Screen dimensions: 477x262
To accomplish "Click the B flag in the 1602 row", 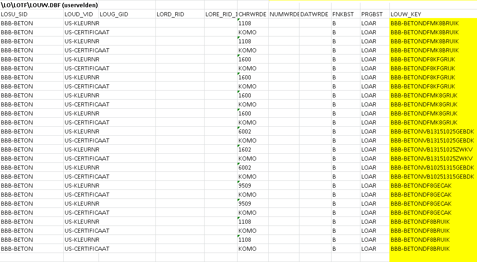I will [x=346, y=149].
